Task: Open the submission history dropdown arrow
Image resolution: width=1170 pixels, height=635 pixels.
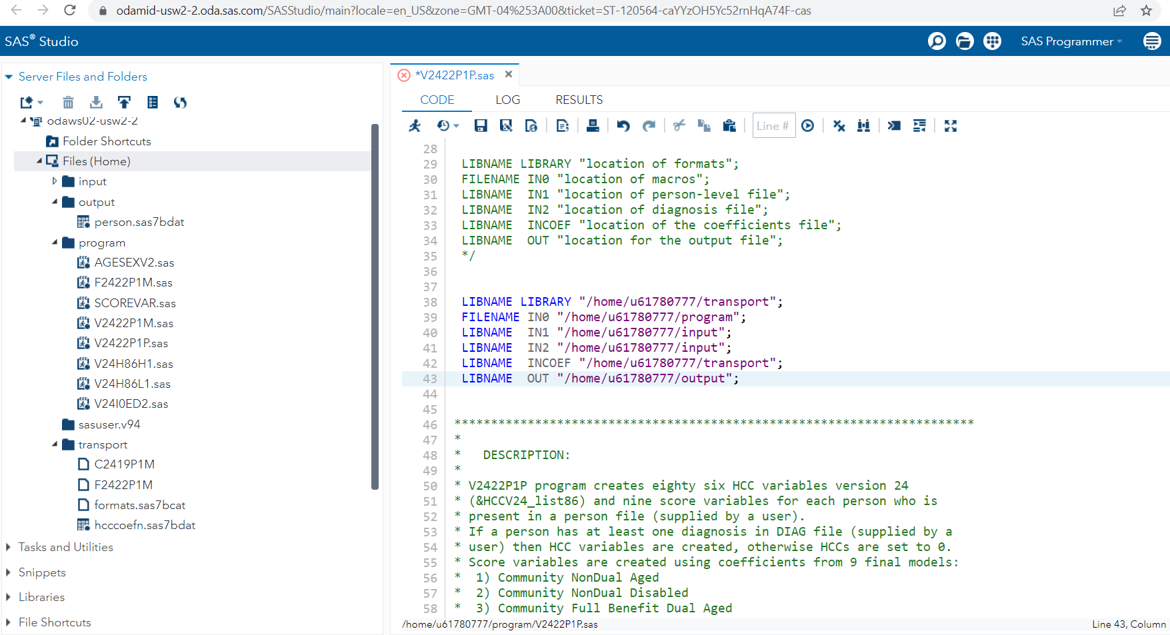Action: (457, 126)
